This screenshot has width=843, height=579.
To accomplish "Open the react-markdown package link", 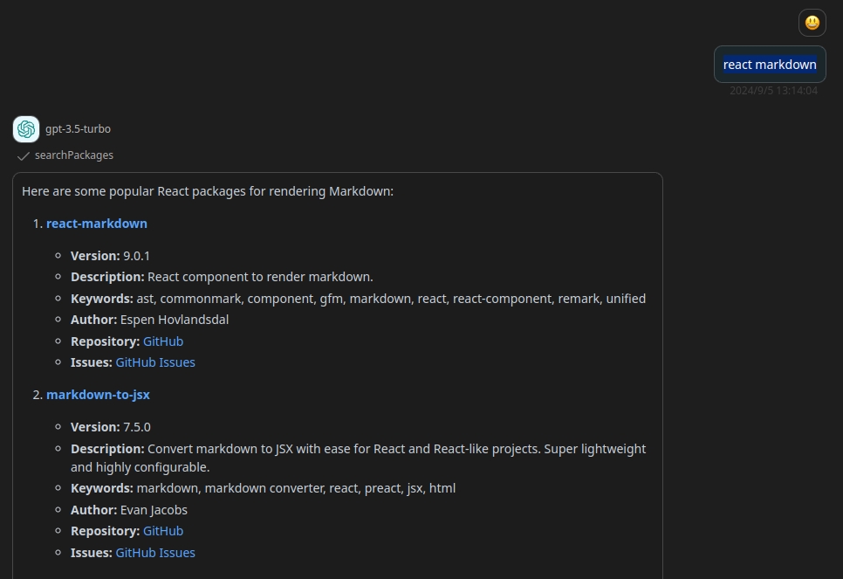I will 97,224.
